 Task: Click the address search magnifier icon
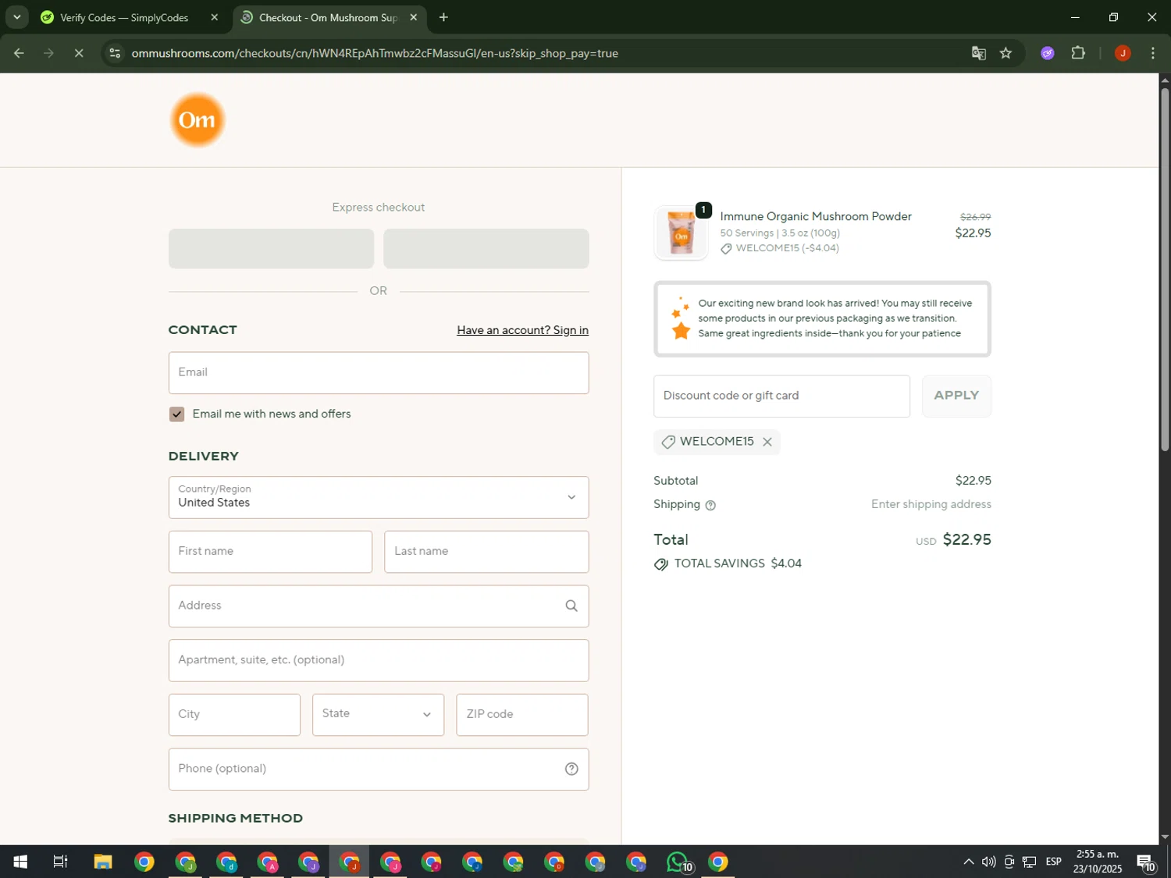click(x=571, y=606)
